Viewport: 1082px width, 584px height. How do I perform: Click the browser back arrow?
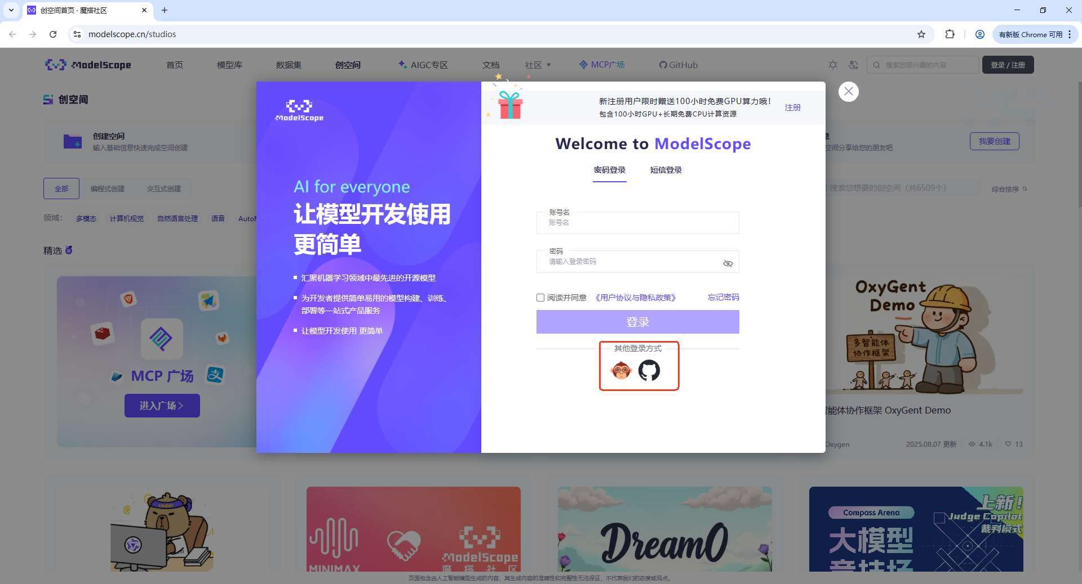tap(12, 34)
